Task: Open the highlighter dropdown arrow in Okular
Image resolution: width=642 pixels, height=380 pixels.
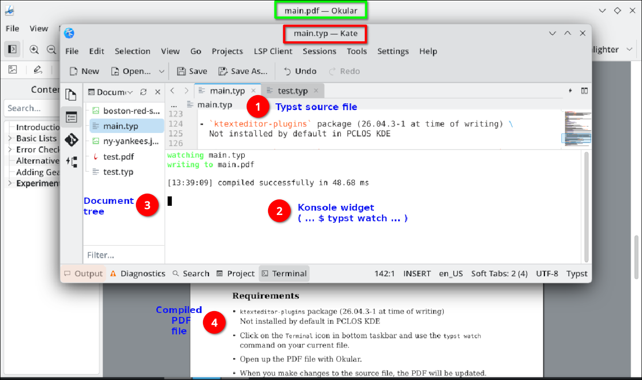Action: pyautogui.click(x=629, y=49)
